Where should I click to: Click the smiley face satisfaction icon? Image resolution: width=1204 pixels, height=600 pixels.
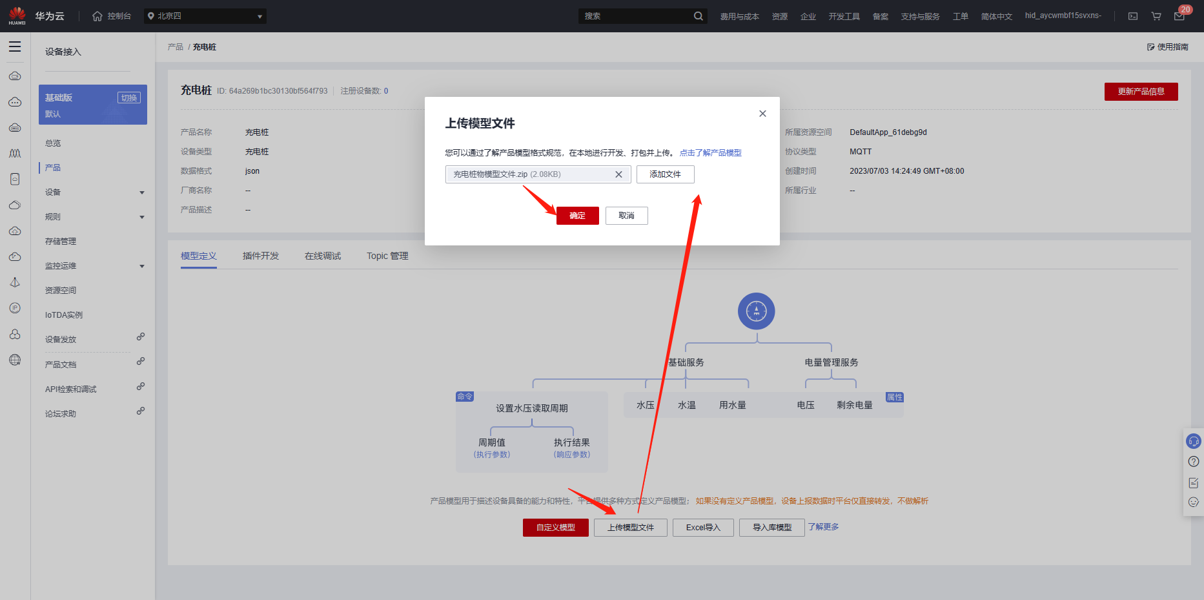(x=1194, y=502)
